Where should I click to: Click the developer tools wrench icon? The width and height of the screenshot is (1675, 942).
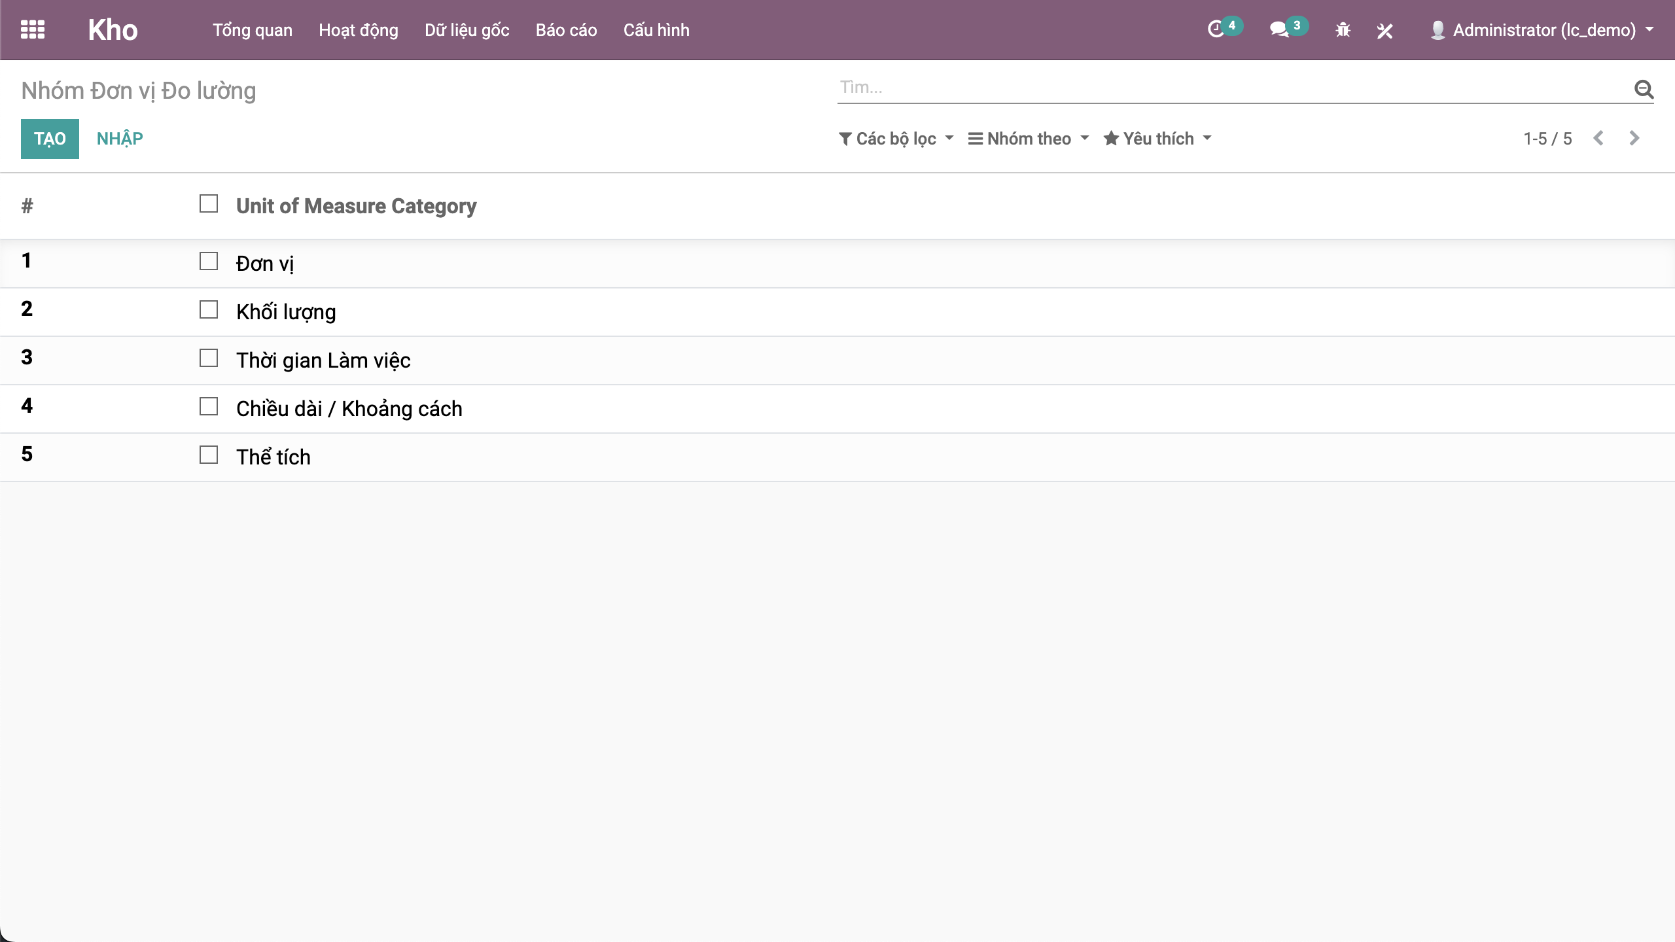pos(1384,30)
